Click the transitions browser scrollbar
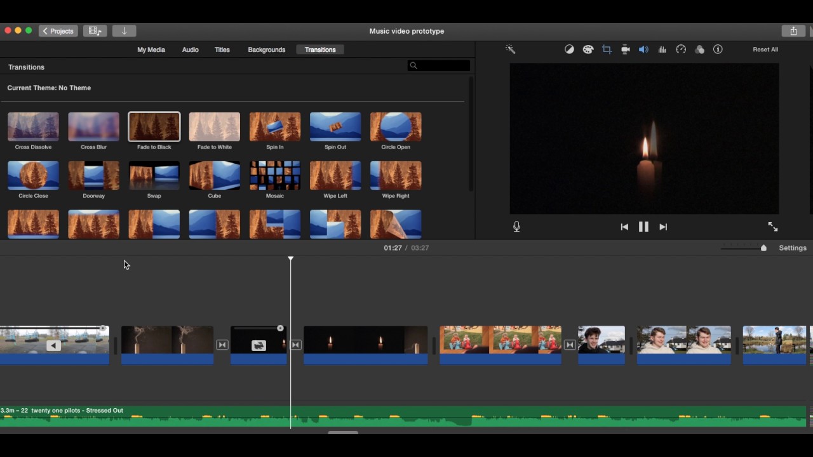This screenshot has height=457, width=813. point(471,134)
